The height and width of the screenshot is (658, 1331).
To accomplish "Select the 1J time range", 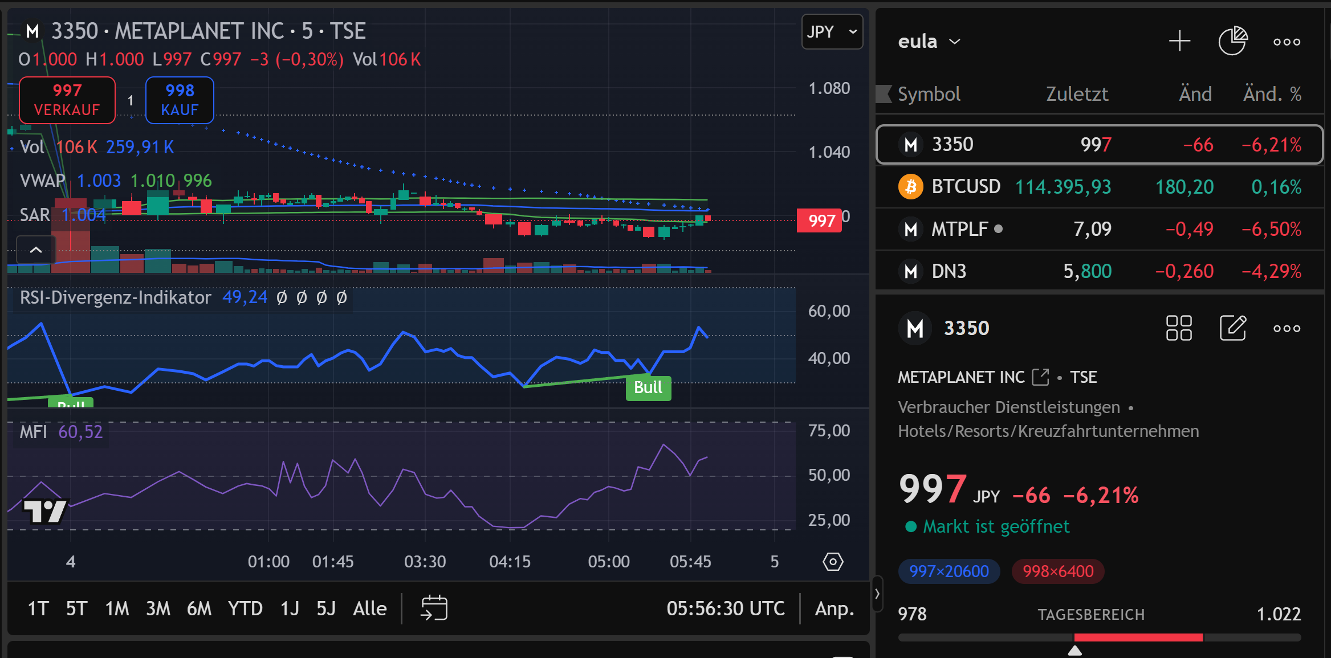I will click(x=290, y=608).
